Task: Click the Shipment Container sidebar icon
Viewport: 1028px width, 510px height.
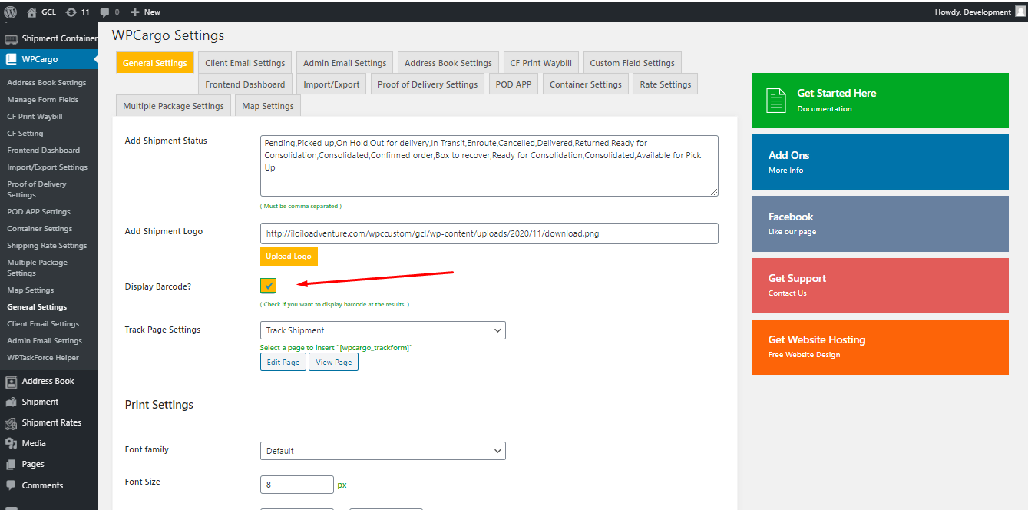Action: tap(11, 38)
